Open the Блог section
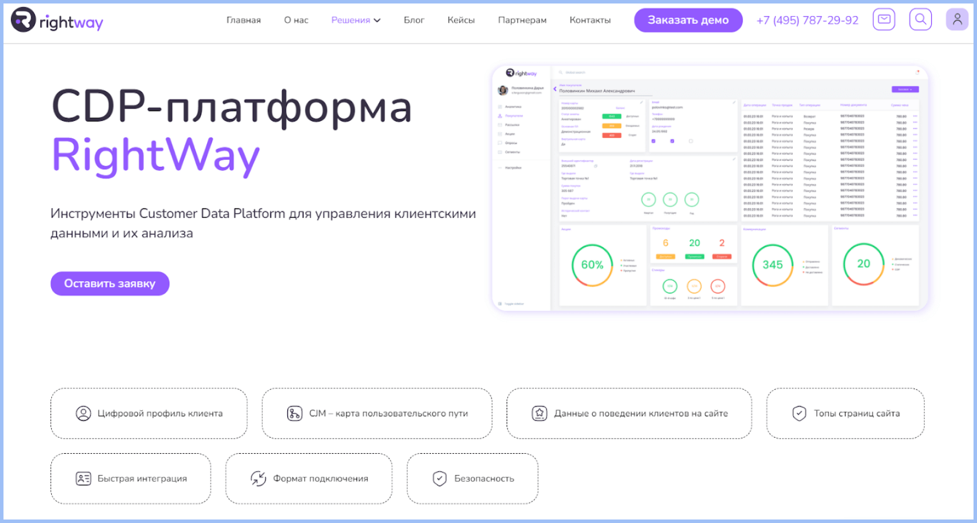This screenshot has height=523, width=977. [x=414, y=20]
